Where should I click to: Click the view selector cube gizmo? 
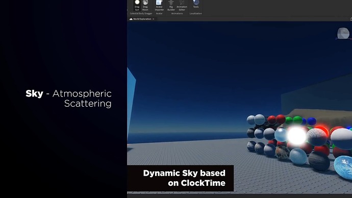(x=343, y=34)
